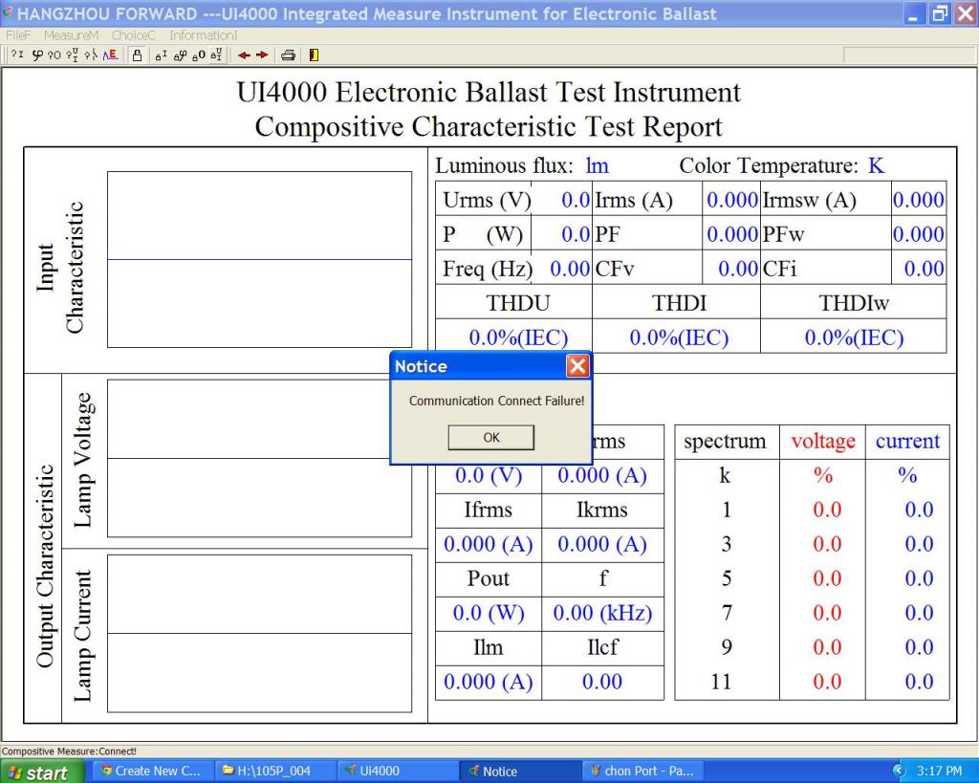979x783 pixels.
Task: Click the phi symbol toolbar icon
Action: point(36,55)
